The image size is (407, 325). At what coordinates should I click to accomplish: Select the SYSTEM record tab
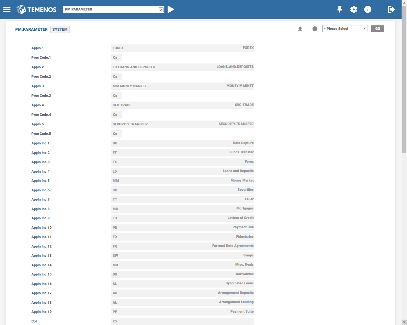(x=60, y=30)
